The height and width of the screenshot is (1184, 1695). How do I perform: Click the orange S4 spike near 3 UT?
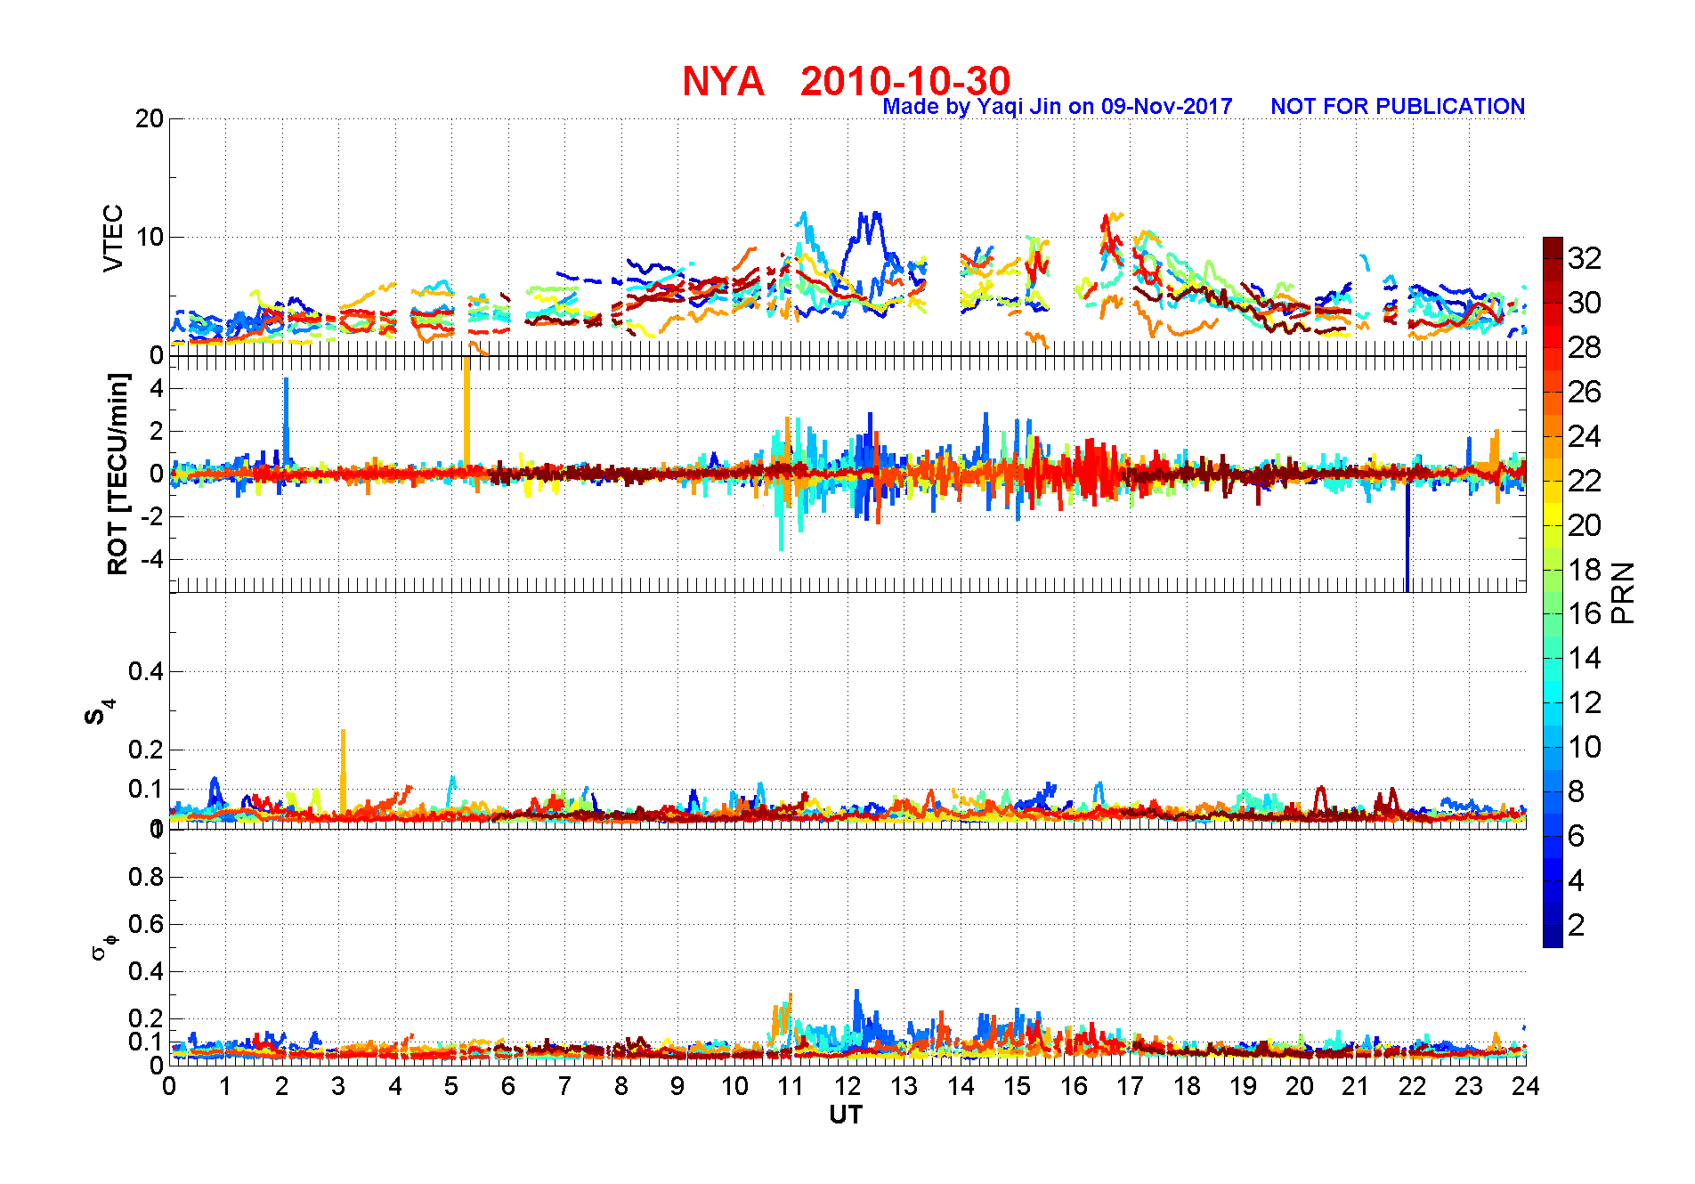(x=343, y=770)
